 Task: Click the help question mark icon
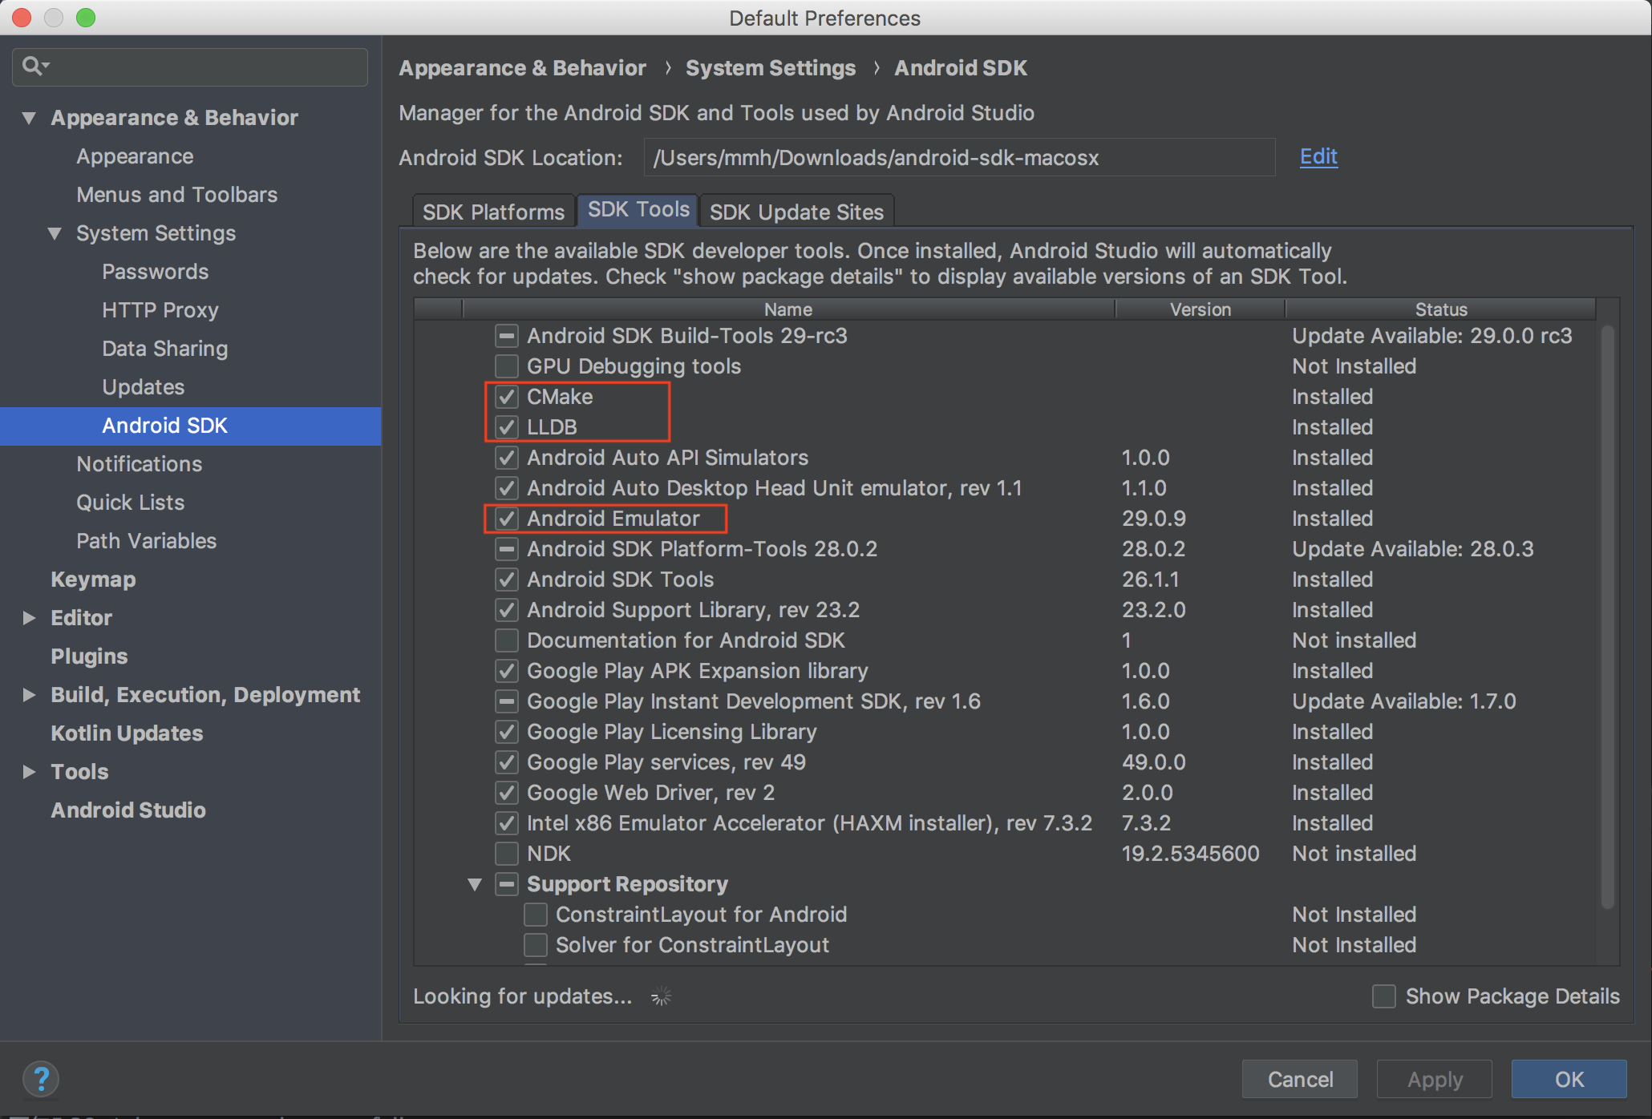pos(41,1079)
